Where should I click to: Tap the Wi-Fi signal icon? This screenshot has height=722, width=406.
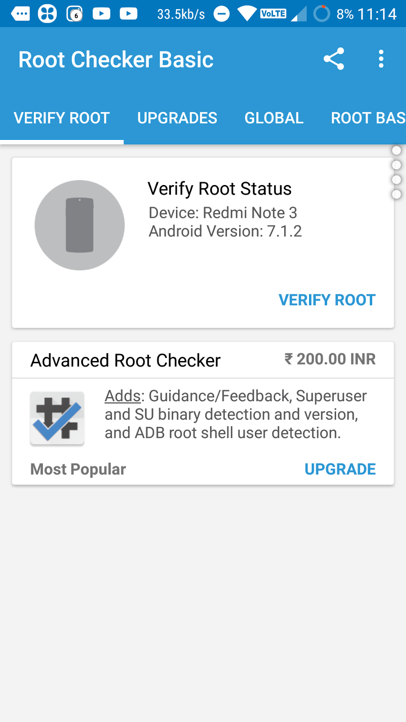pyautogui.click(x=247, y=14)
